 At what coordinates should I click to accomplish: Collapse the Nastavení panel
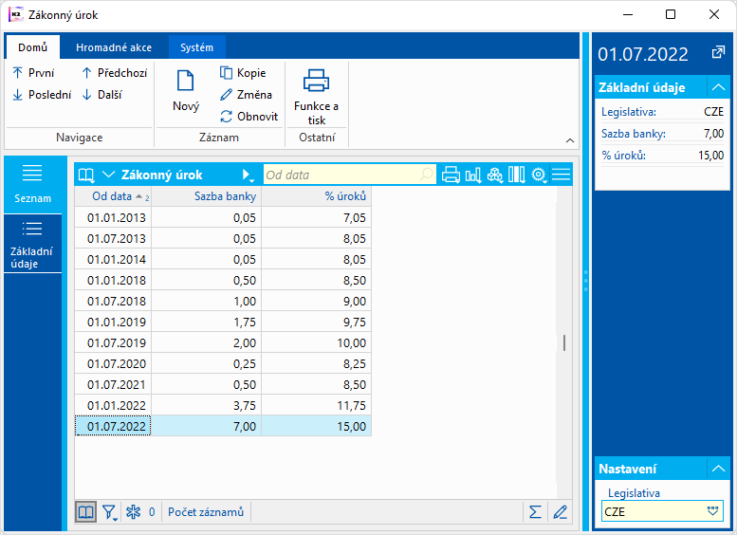[x=718, y=469]
